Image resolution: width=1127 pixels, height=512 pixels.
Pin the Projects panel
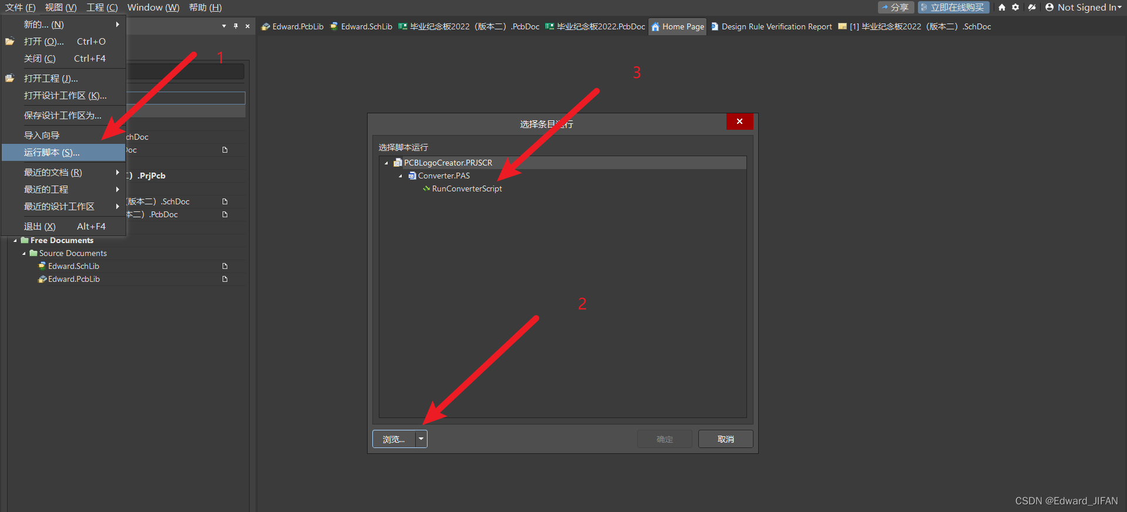pyautogui.click(x=236, y=26)
